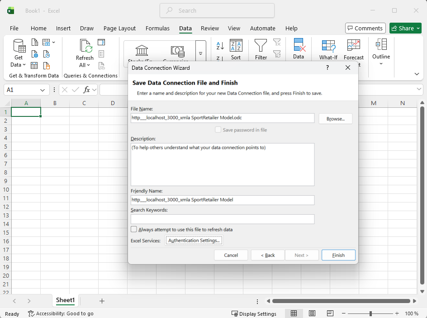Click the Reapply filter icon

(x=277, y=54)
